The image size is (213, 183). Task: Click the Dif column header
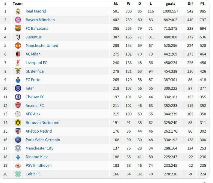tap(190, 4)
